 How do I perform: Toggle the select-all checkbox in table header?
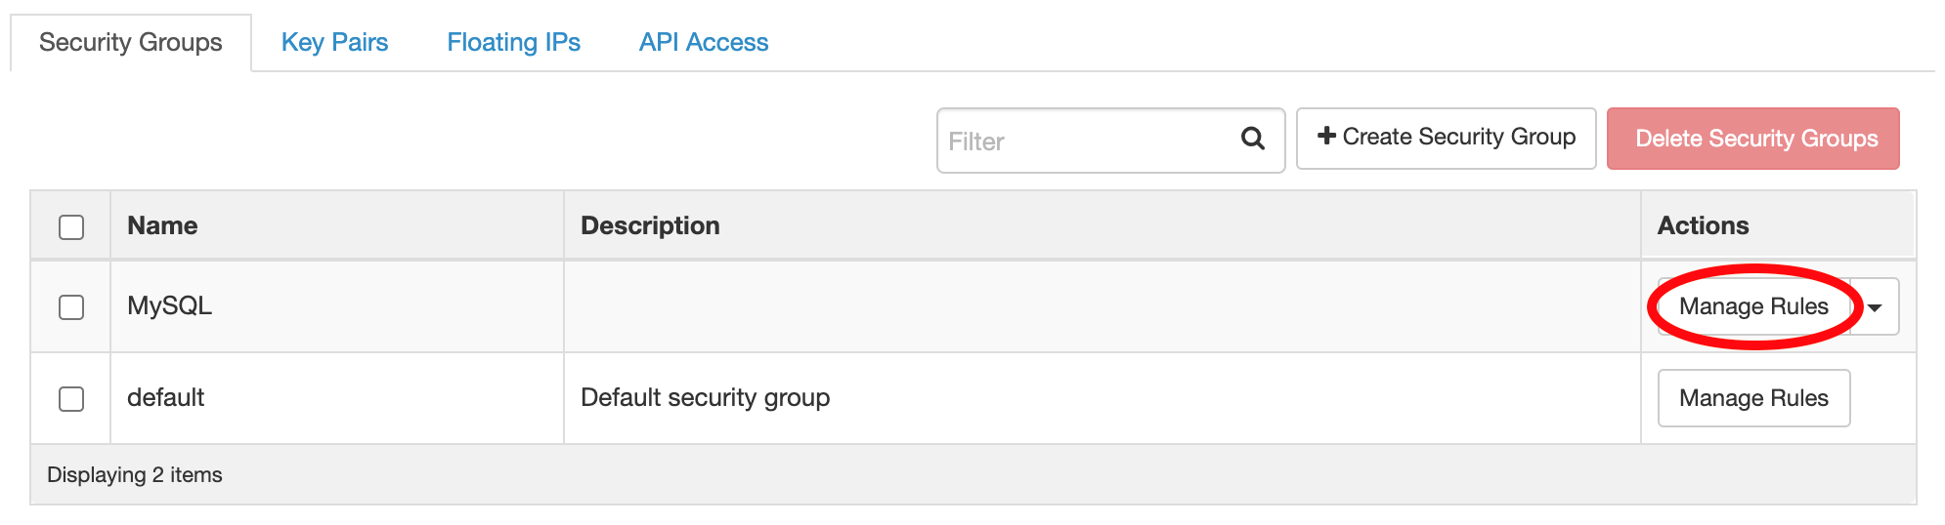click(71, 227)
